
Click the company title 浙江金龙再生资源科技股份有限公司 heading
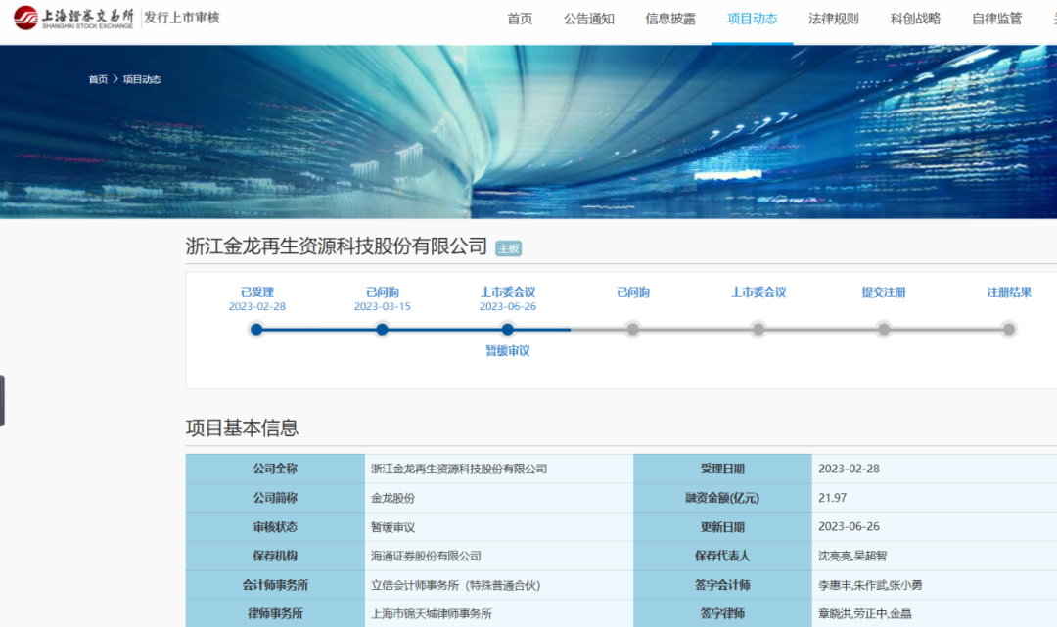tap(337, 246)
